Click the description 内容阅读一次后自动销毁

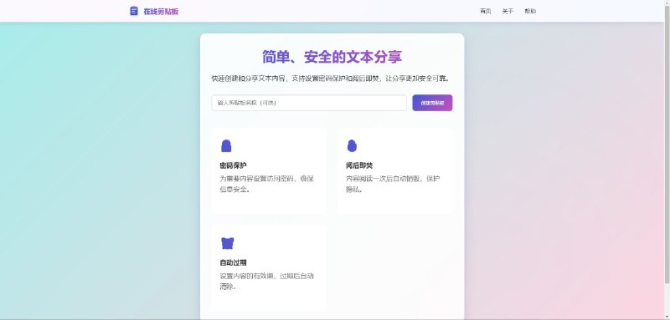pos(394,184)
